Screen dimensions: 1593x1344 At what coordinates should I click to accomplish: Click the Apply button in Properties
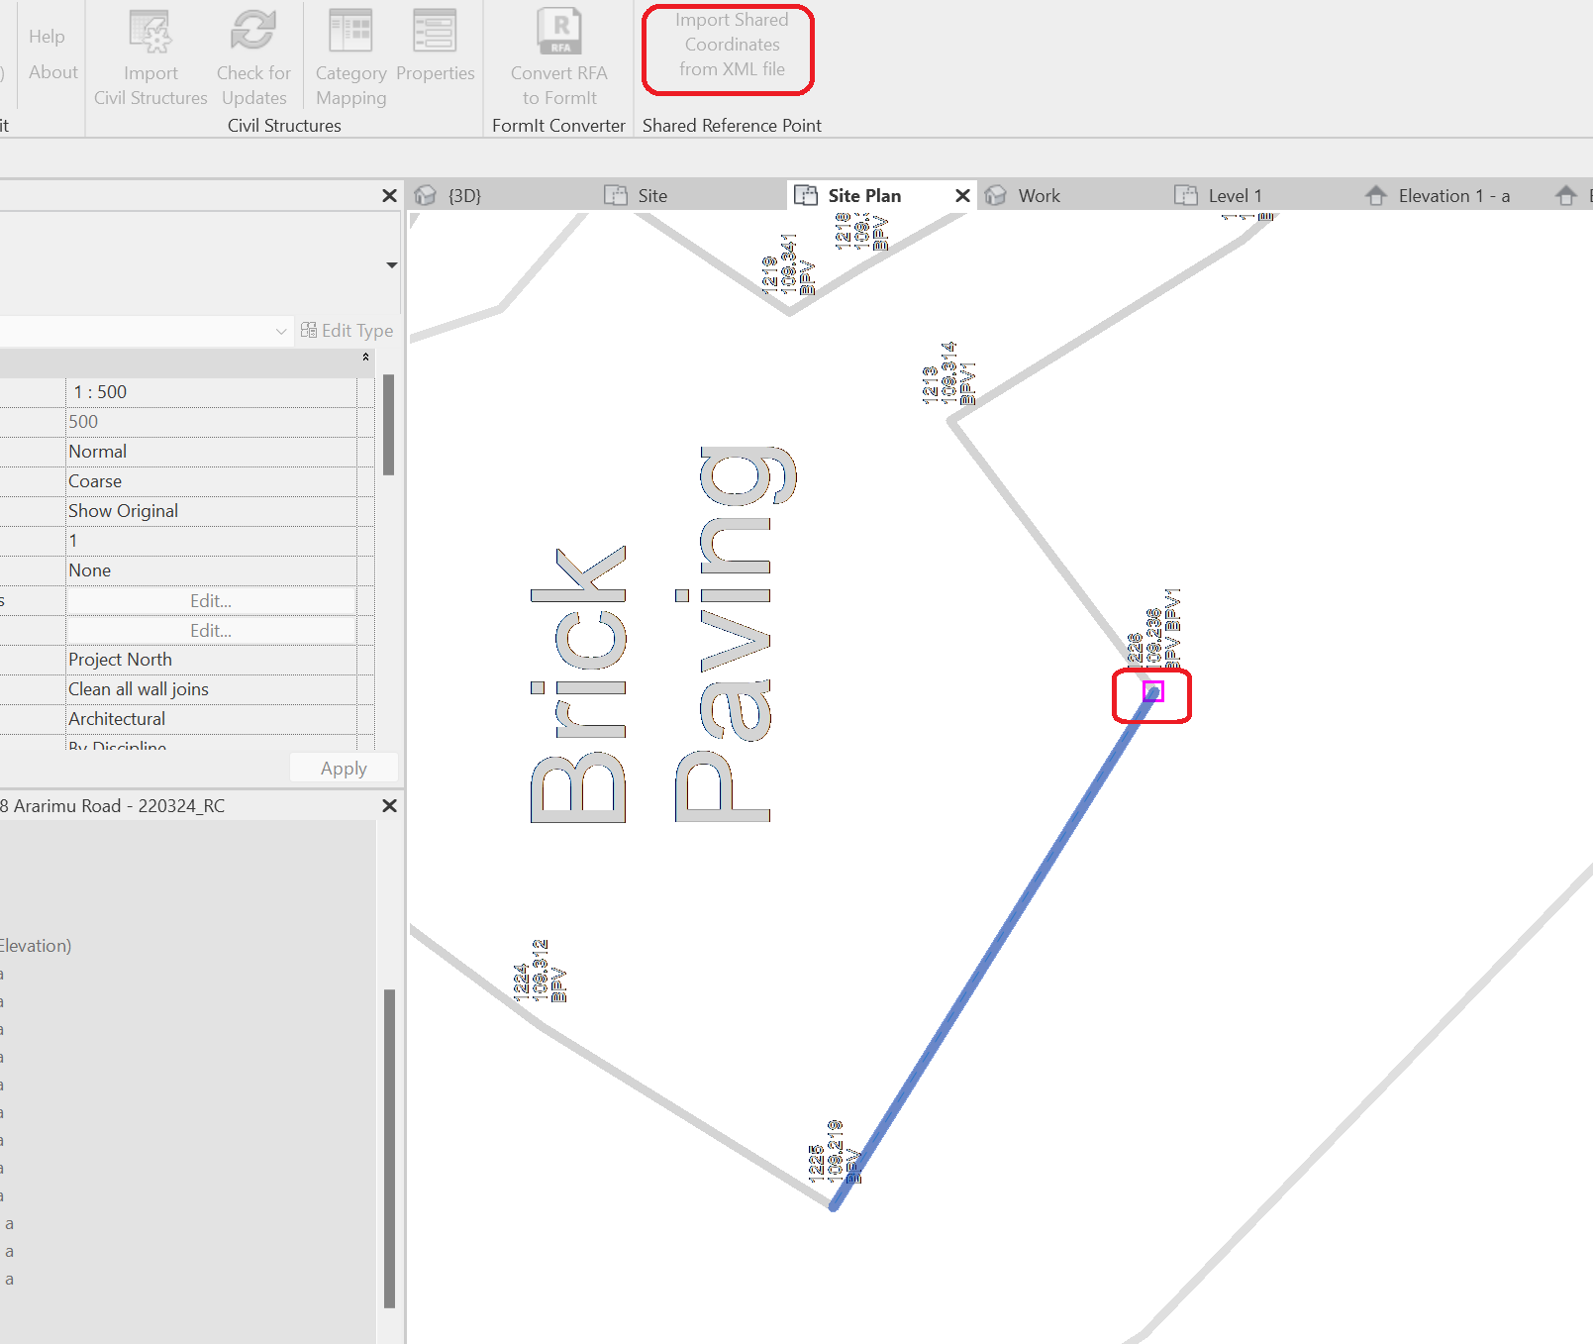coord(343,768)
